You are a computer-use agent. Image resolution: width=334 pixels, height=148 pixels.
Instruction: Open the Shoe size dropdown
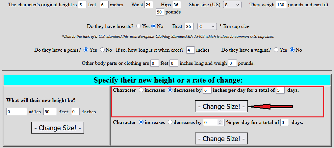pos(232,5)
